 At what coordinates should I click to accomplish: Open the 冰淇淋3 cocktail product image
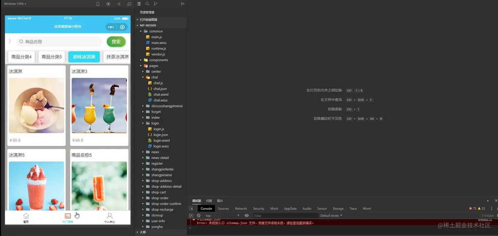click(x=99, y=105)
